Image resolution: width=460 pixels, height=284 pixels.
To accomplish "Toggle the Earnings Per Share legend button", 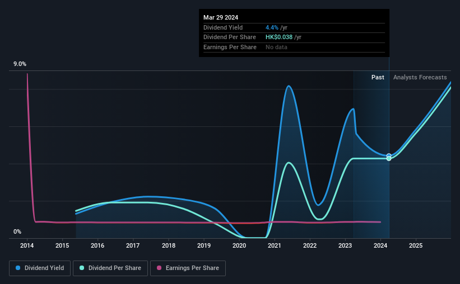I will 188,268.
